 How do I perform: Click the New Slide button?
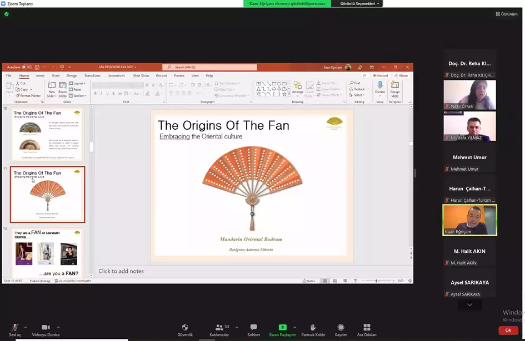[52, 89]
